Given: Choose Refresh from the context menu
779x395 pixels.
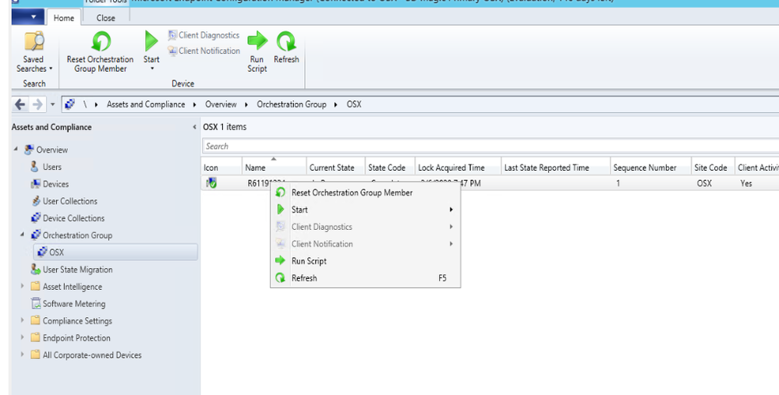Looking at the screenshot, I should (365, 278).
